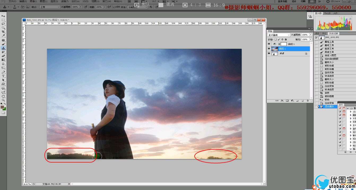
Task: Hide the 曲线 1 adjustment layer
Action: 269,44
